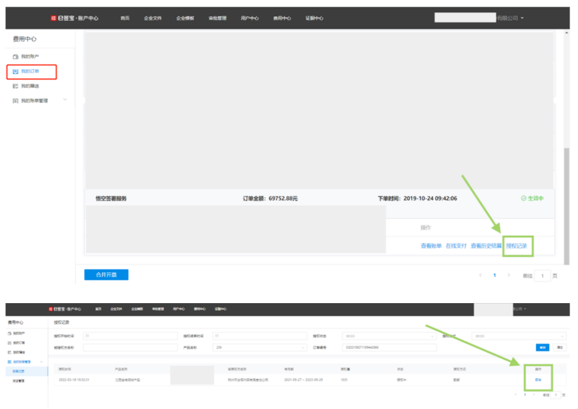Open 首页 tab in orders page navbar

(125, 18)
